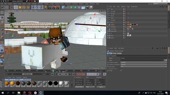Viewport: 170px width, 95px height.
Task: Open Opera browser from taskbar
Action: [30, 93]
